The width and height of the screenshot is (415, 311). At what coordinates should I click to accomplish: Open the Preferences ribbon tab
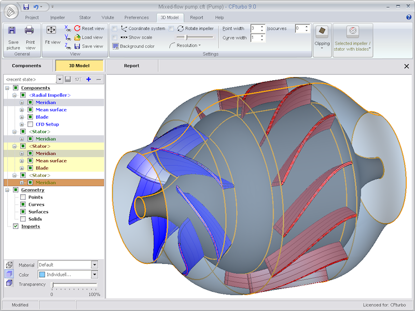pos(136,18)
